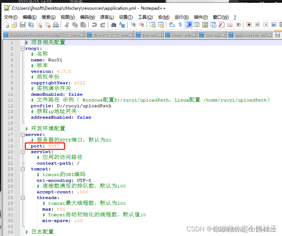
Task: Open the 文件(F) menu
Action: click(x=11, y=17)
